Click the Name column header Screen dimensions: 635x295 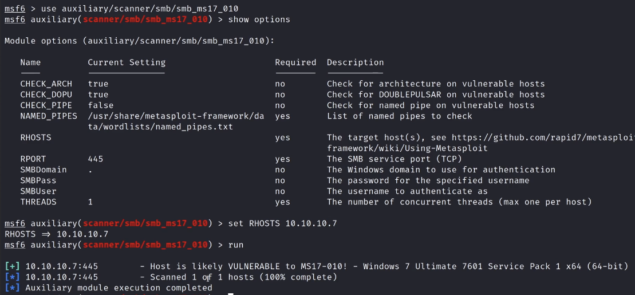pyautogui.click(x=30, y=62)
